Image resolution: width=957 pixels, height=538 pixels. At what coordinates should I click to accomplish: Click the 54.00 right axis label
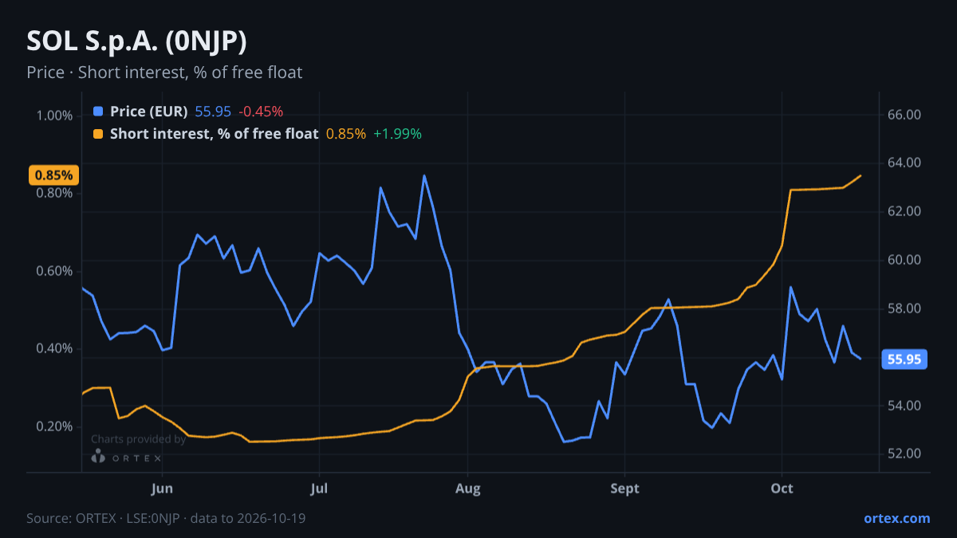tap(904, 406)
